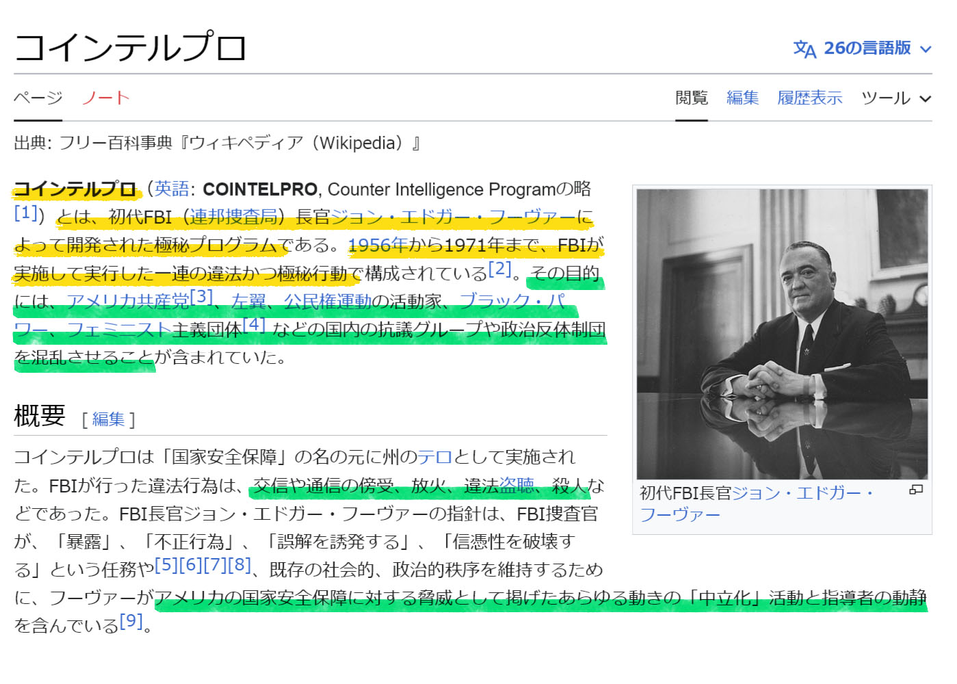Viewport: 957px width, 684px height.
Task: Jump to footnote reference [2]
Action: click(x=500, y=269)
